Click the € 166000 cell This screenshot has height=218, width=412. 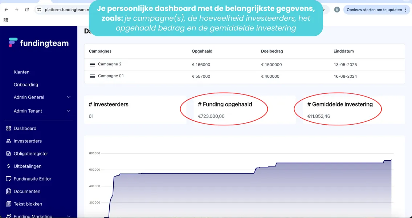[201, 65]
